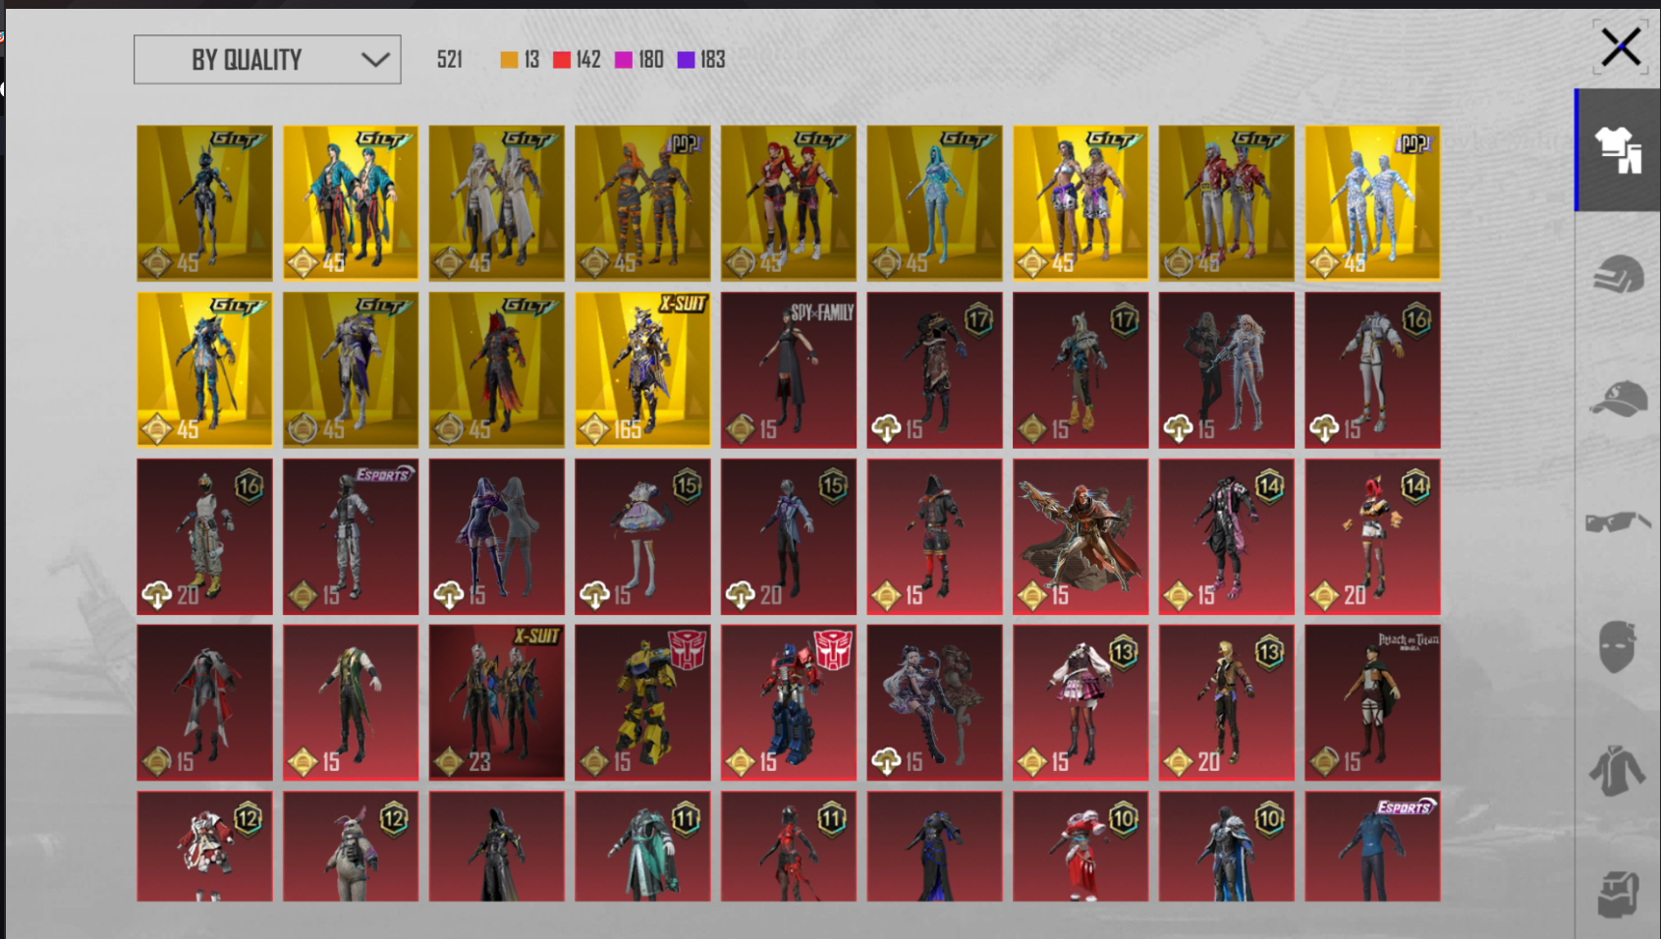Select the level 10 blue armored outfit
1661x939 pixels.
coord(1227,847)
